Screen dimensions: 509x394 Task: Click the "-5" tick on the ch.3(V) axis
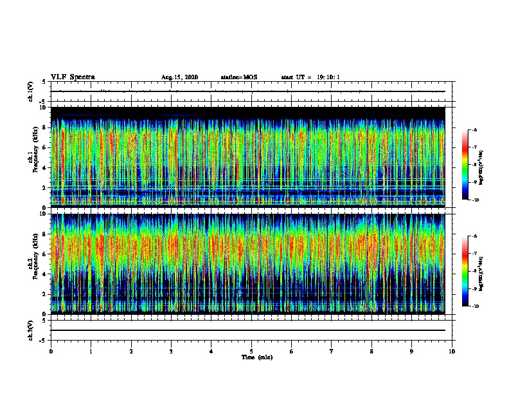click(43, 341)
